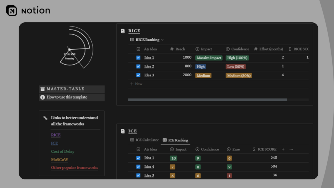334x188 pixels.
Task: Click the link icon beside Links heading
Action: click(x=46, y=118)
